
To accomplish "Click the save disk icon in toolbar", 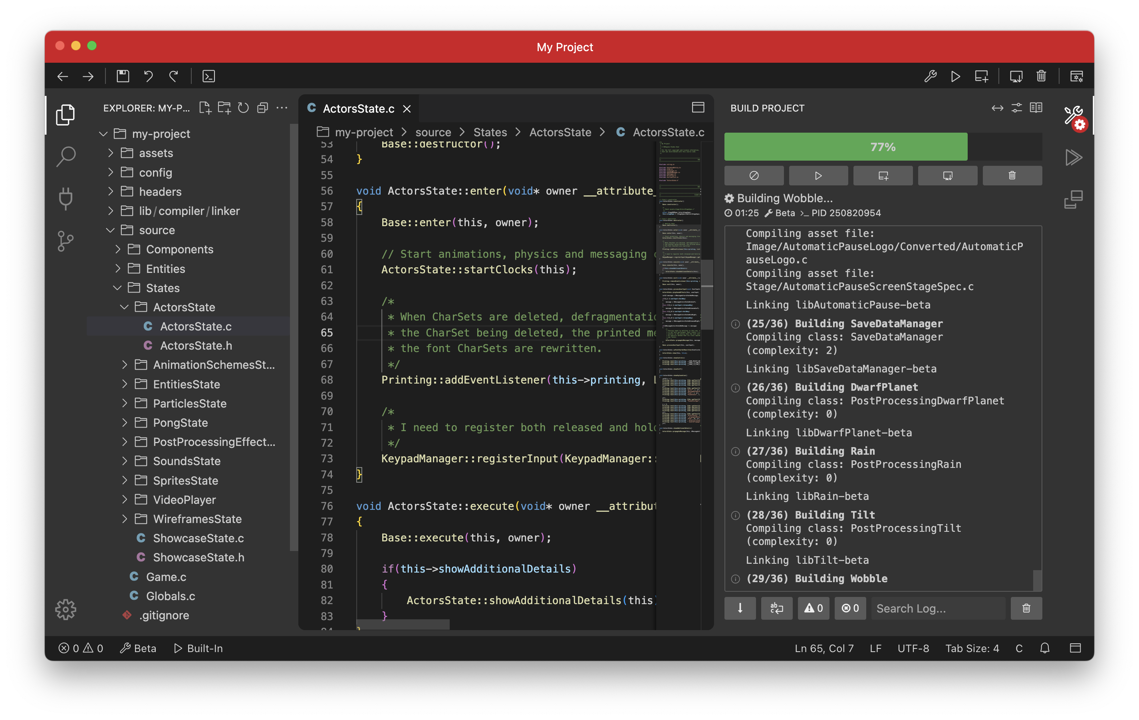I will (x=123, y=76).
